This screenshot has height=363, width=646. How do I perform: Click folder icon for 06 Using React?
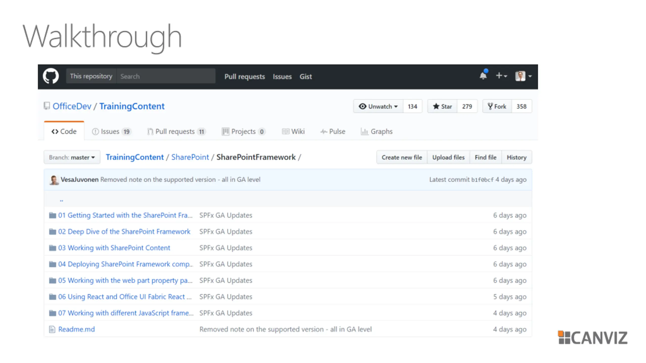pos(52,297)
